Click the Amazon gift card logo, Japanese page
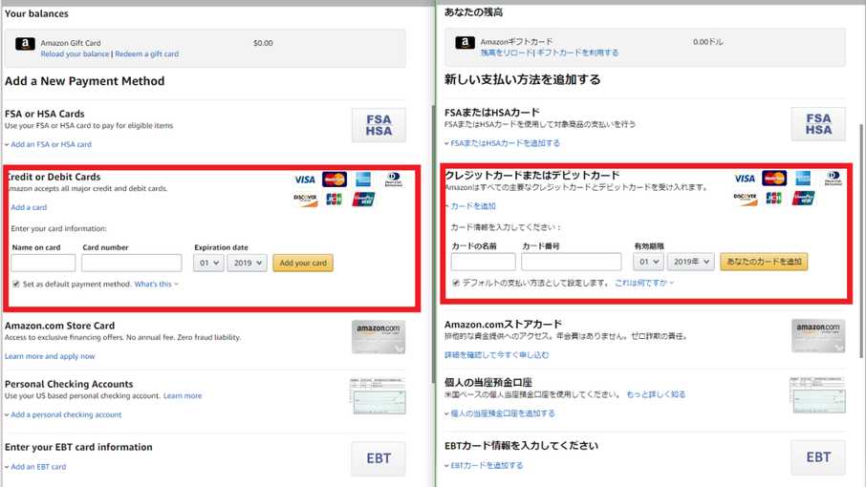Image resolution: width=866 pixels, height=487 pixels. 465,42
